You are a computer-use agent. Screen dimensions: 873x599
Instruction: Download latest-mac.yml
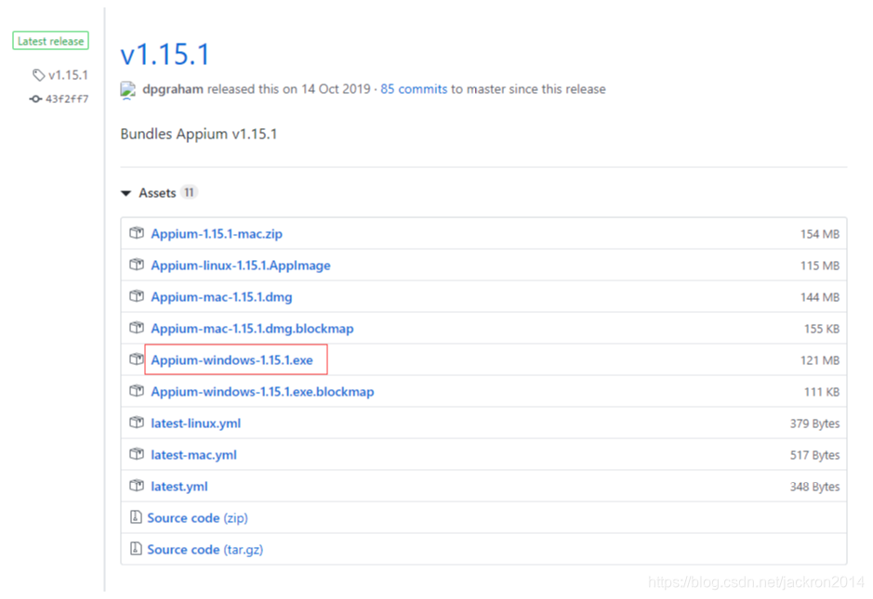click(193, 455)
